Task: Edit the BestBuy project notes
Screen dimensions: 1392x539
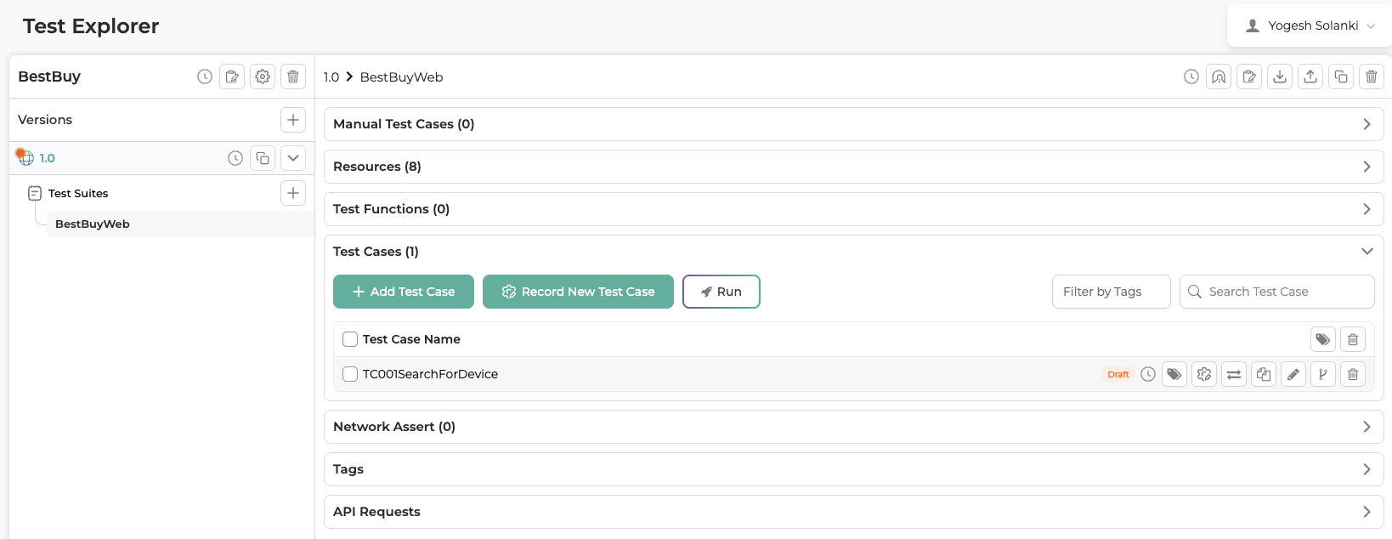Action: tap(232, 77)
